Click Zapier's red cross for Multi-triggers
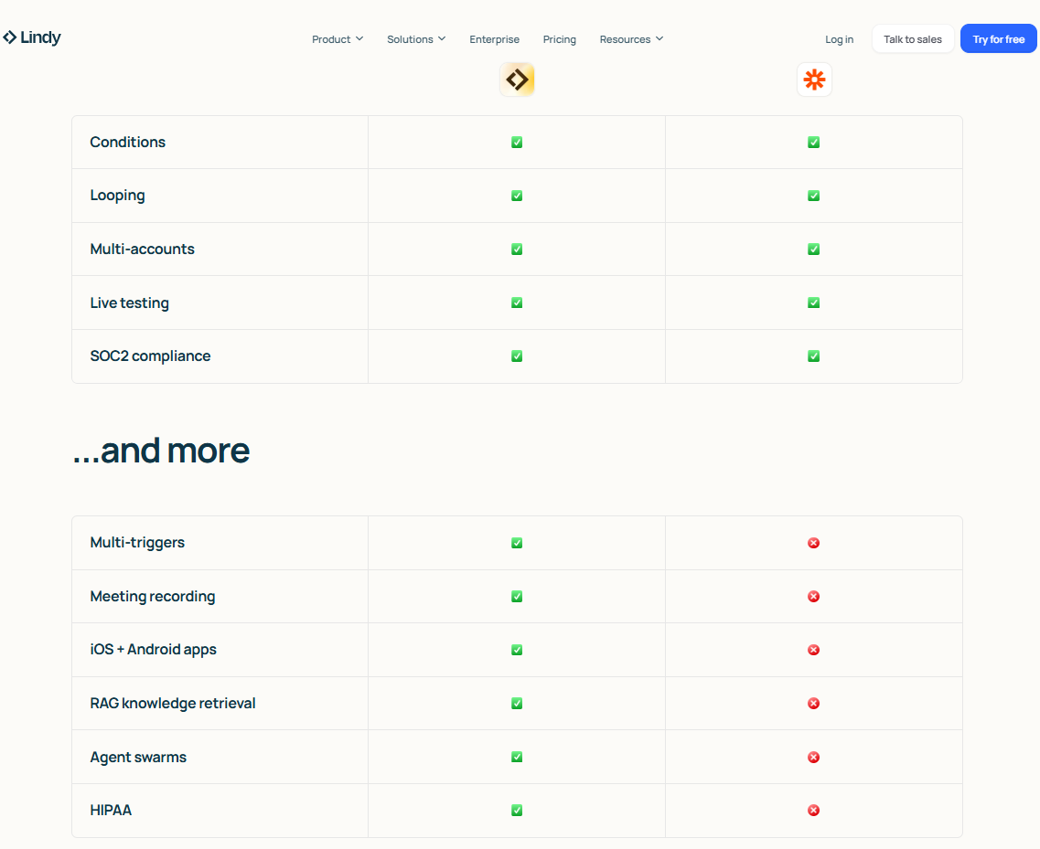This screenshot has width=1040, height=849. coord(814,543)
